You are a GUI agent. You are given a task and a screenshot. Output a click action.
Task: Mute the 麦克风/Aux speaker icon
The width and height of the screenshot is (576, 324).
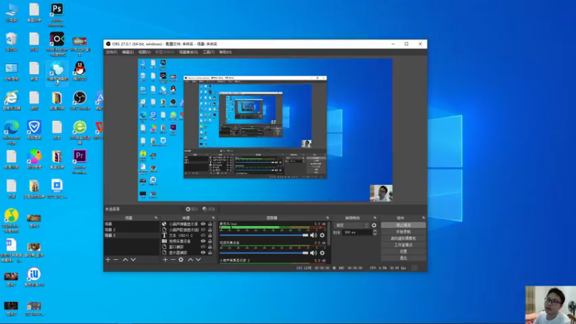click(x=313, y=235)
